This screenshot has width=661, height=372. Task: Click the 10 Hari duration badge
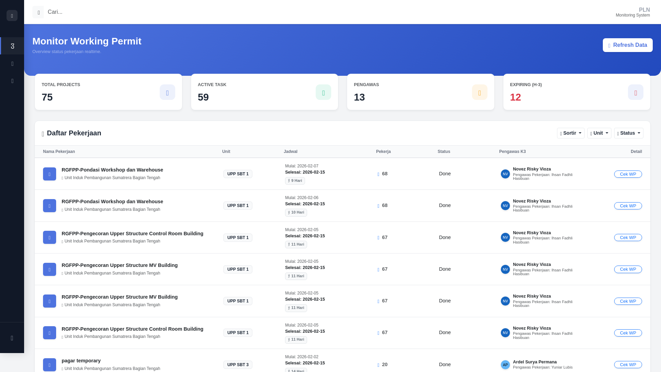click(x=296, y=213)
